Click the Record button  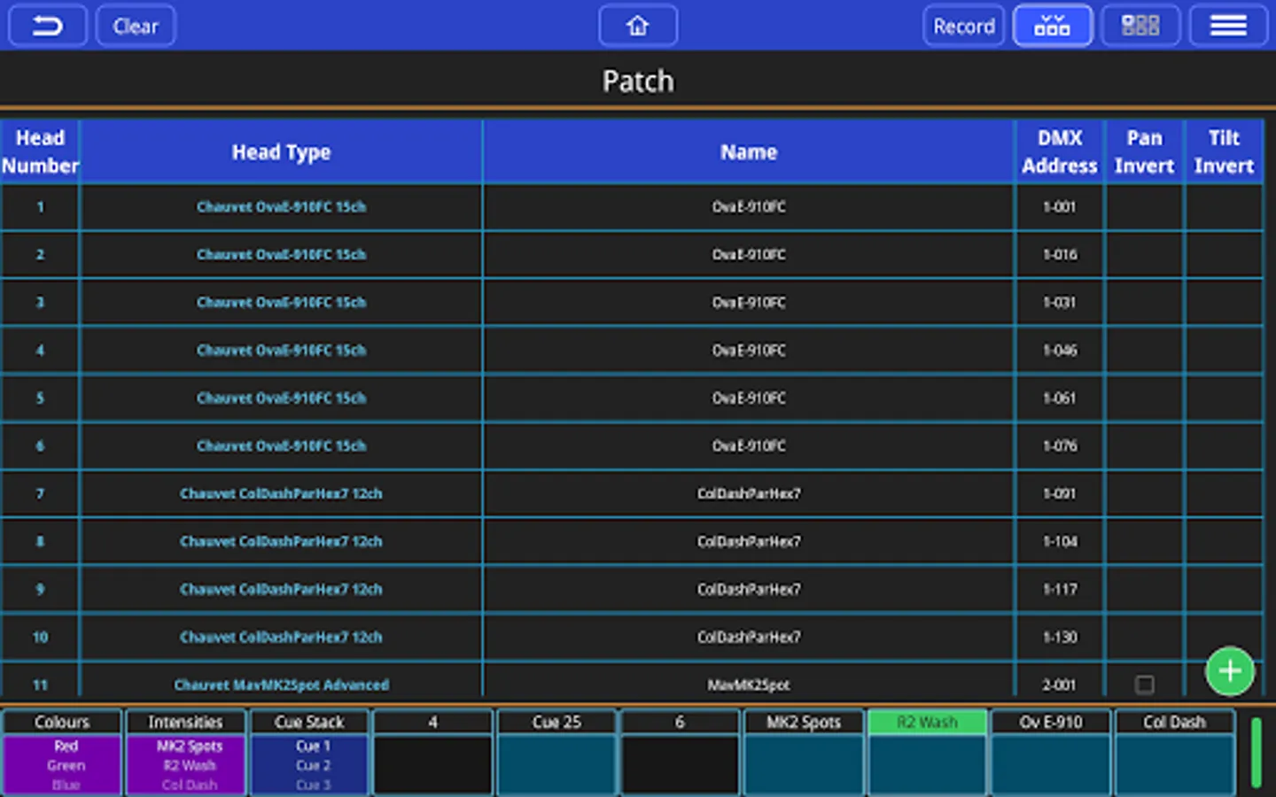pos(963,26)
